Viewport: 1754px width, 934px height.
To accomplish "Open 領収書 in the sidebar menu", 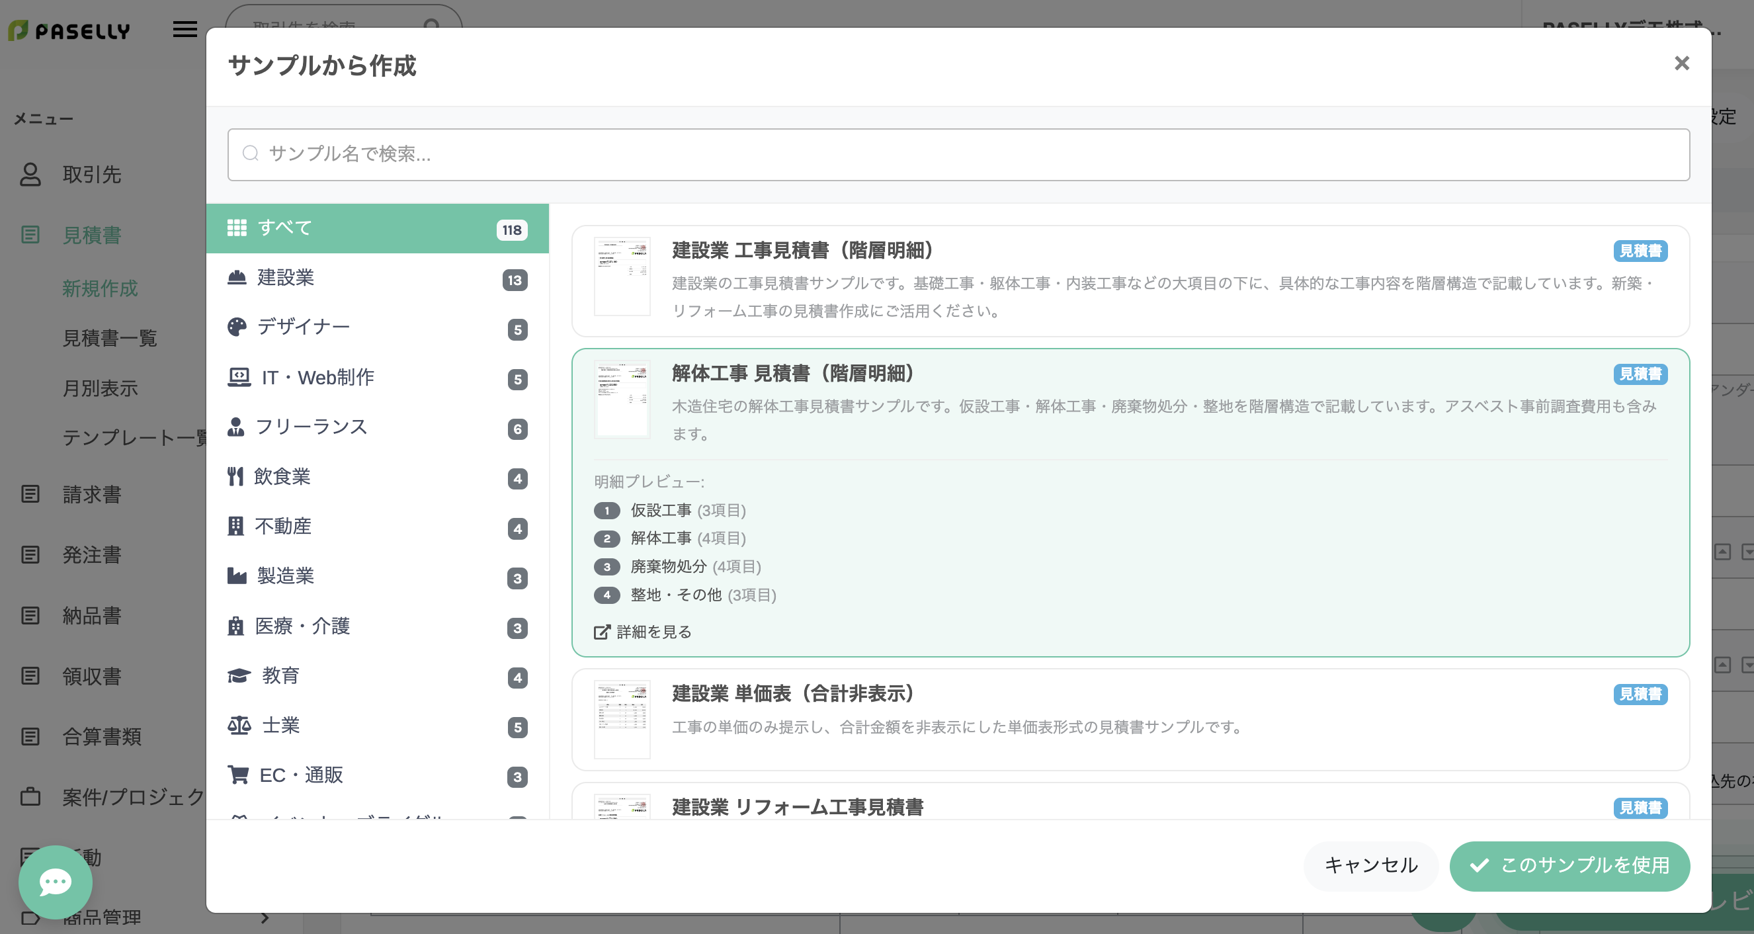I will [x=91, y=676].
